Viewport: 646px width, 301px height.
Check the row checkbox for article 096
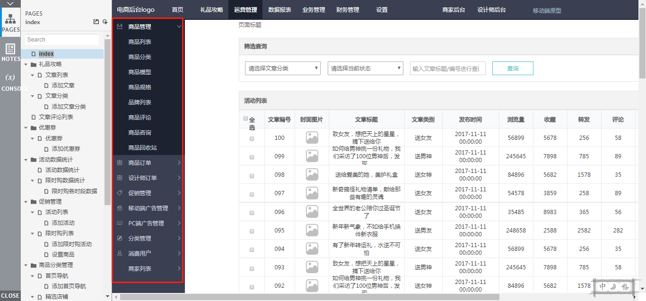click(x=252, y=213)
